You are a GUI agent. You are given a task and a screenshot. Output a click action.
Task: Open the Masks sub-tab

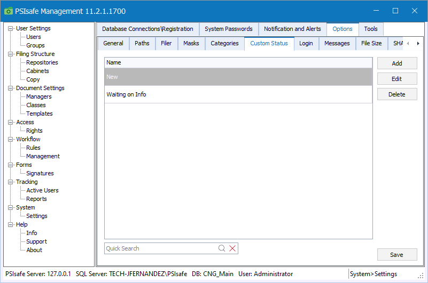[x=191, y=43]
